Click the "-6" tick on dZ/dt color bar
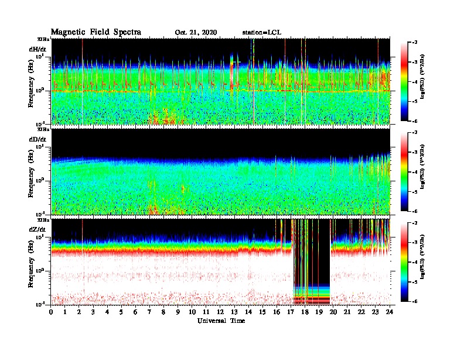Viewport: 464px width, 358px height. point(415,301)
